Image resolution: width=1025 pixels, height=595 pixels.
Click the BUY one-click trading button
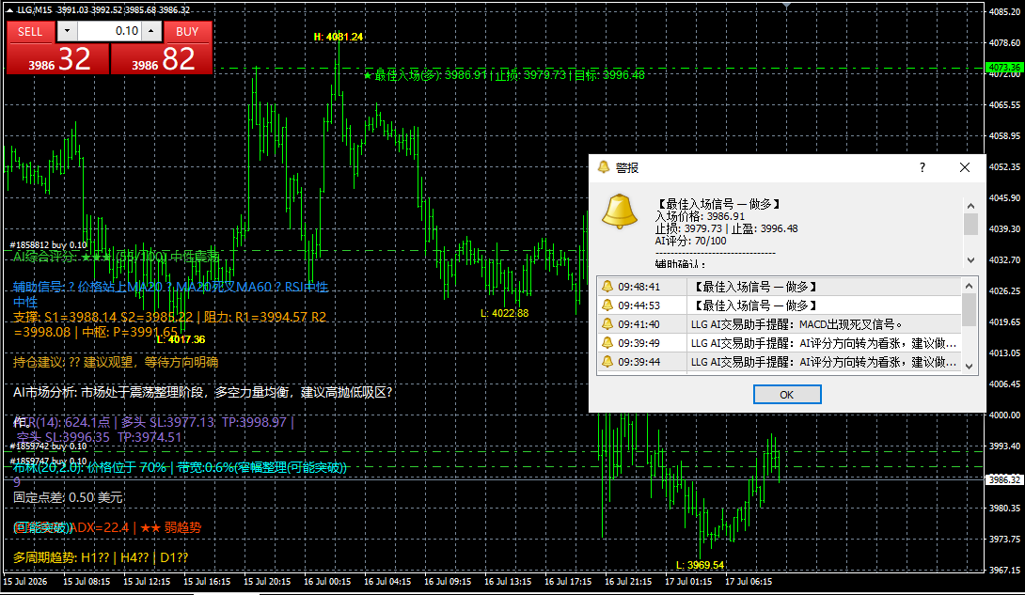[x=187, y=32]
